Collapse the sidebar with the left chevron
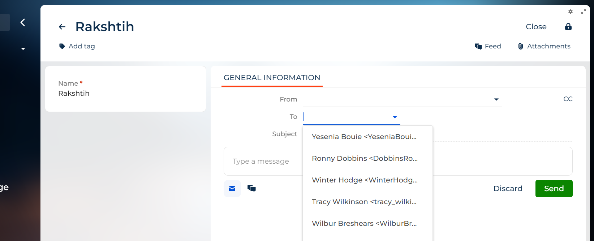The width and height of the screenshot is (594, 241). pos(23,22)
